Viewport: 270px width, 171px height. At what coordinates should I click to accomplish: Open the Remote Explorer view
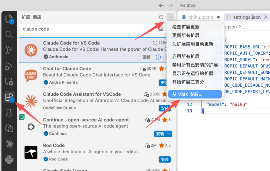click(9, 81)
